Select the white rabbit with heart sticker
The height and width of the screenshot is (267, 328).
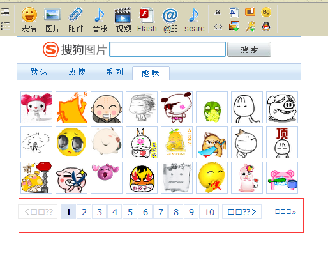[x=142, y=142]
